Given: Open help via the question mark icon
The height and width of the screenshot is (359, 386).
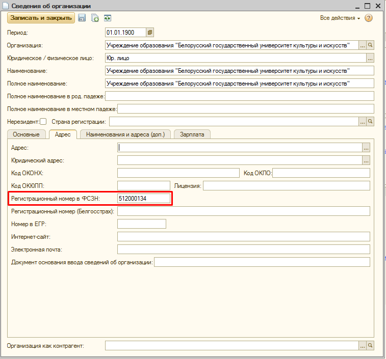Looking at the screenshot, I should coord(369,18).
